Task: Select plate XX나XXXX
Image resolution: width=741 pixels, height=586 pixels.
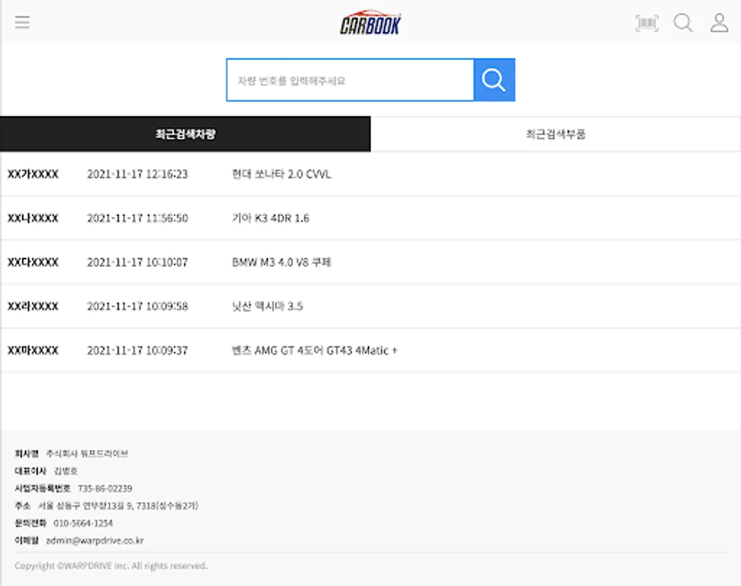Action: (x=33, y=218)
